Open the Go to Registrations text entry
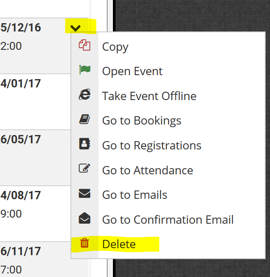The image size is (270, 277). [151, 145]
